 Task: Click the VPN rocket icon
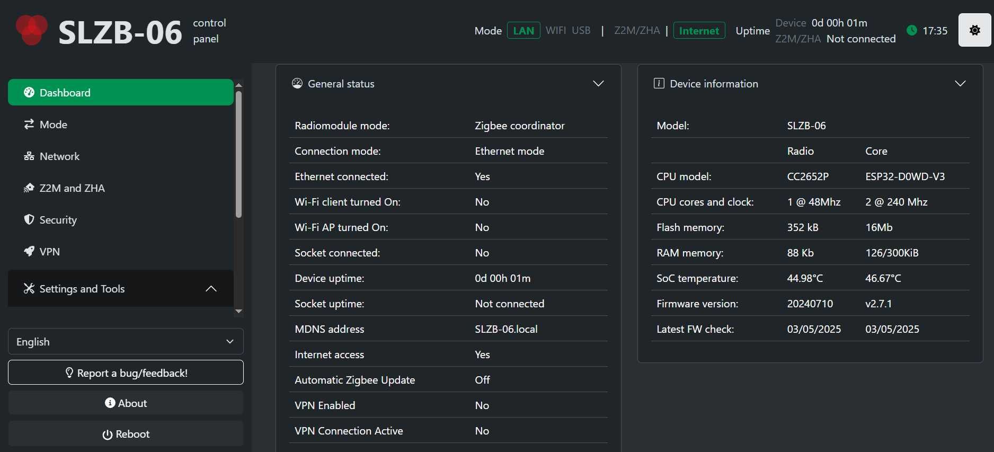29,251
